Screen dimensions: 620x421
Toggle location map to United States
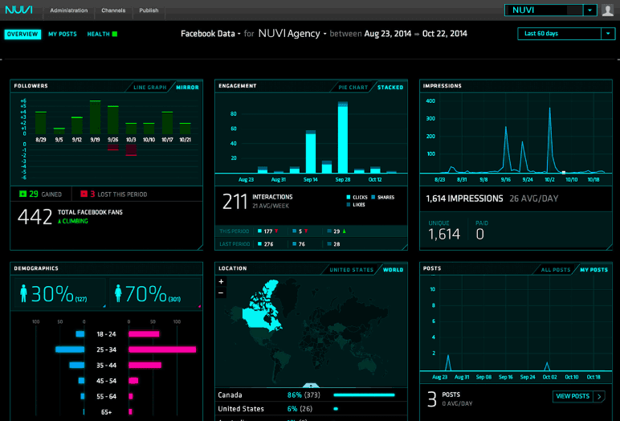[x=351, y=270]
